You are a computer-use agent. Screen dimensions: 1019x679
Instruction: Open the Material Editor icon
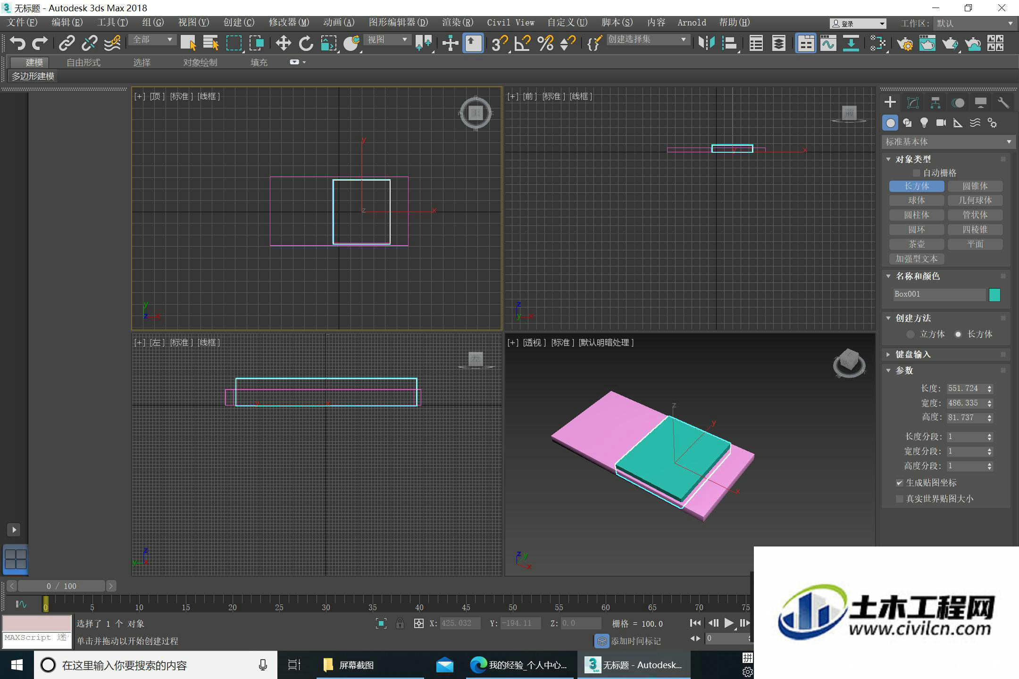click(x=878, y=43)
